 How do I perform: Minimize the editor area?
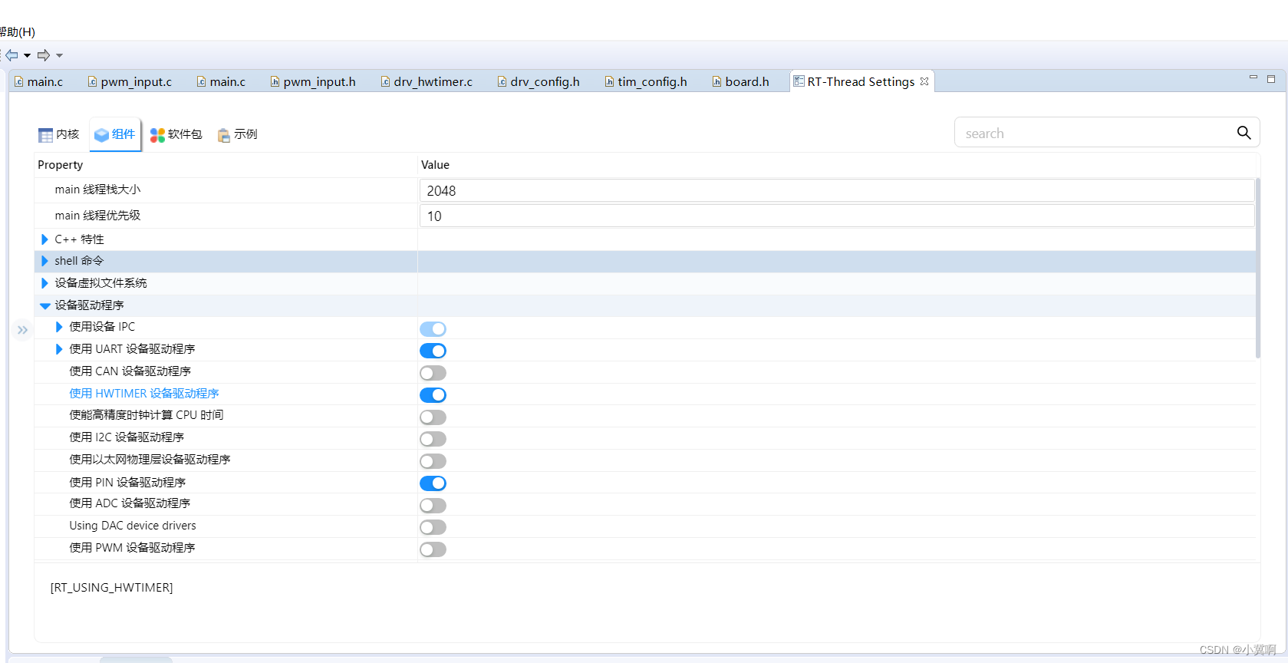coord(1253,78)
